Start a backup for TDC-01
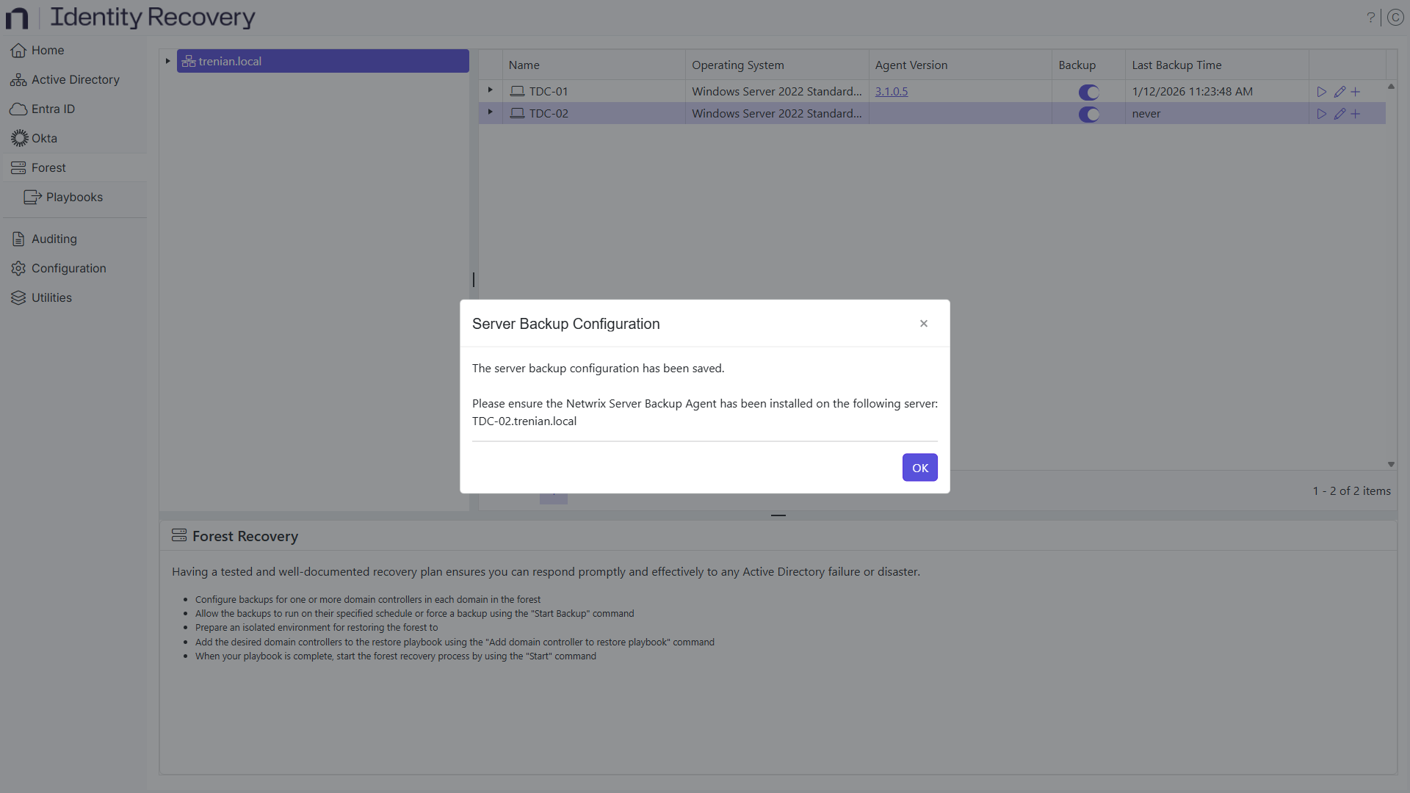Image resolution: width=1410 pixels, height=793 pixels. click(1321, 91)
